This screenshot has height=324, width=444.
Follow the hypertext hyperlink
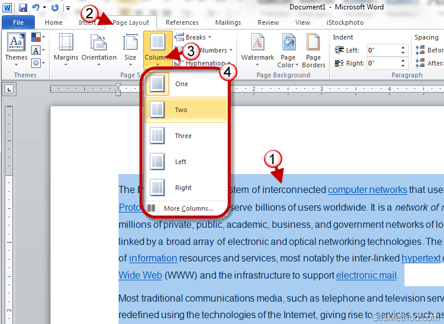(421, 258)
